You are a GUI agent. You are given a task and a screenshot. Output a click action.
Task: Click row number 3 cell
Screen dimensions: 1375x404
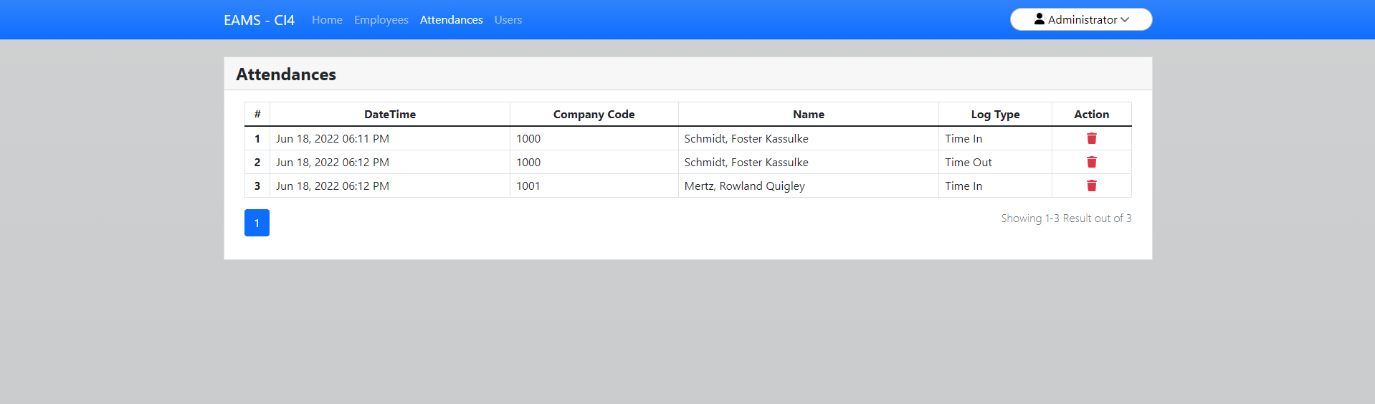(257, 186)
